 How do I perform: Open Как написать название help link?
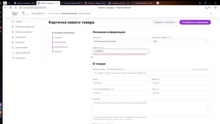click(115, 69)
